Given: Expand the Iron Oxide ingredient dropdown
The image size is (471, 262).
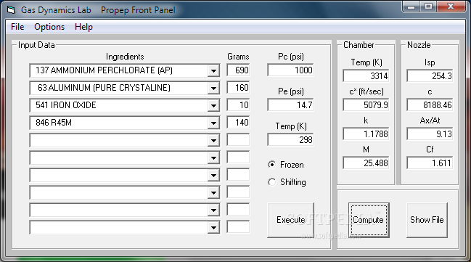Looking at the screenshot, I should 213,106.
